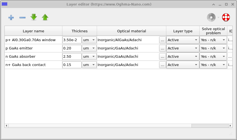
Task: Select the p GaAs emitter name cell
Action: tap(34, 48)
